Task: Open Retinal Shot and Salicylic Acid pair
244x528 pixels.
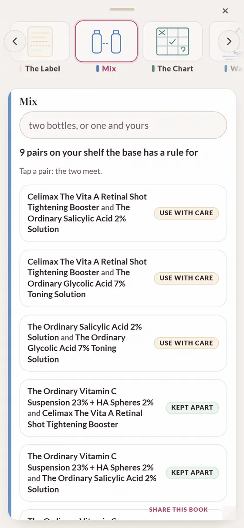Action: [123, 213]
